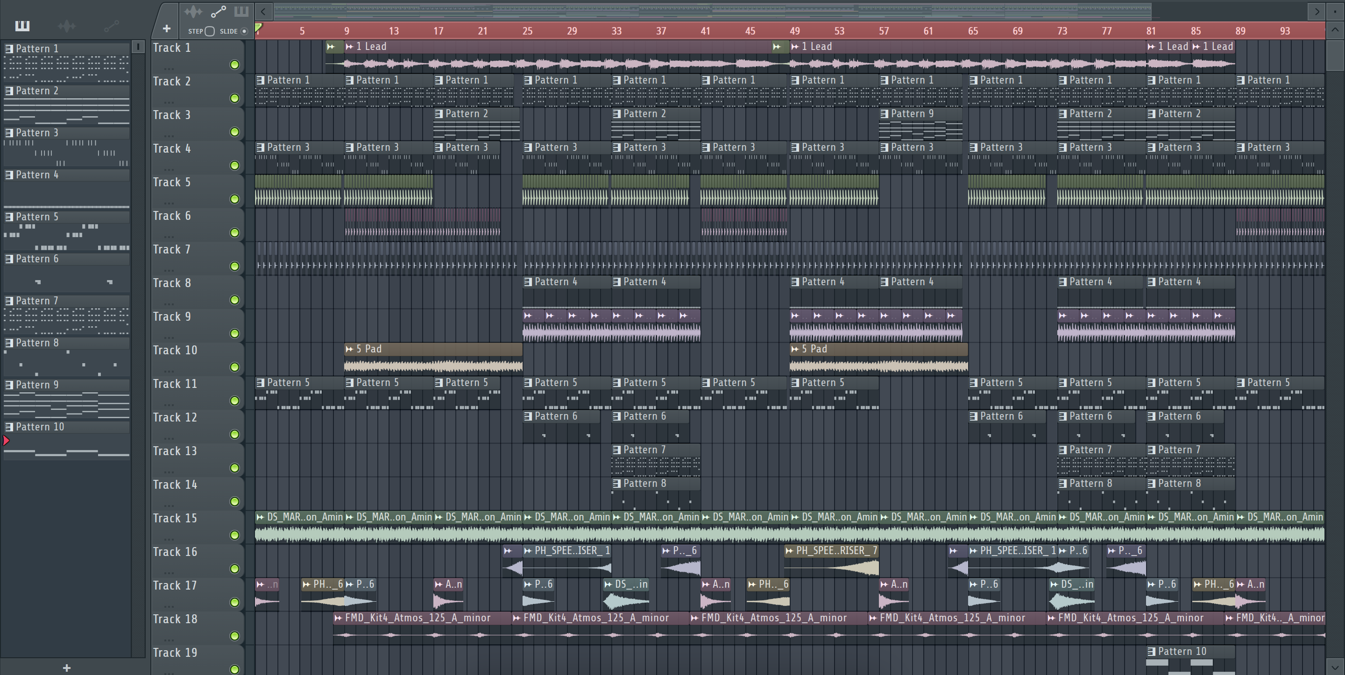Show automation clips in the picker panel

tap(111, 26)
